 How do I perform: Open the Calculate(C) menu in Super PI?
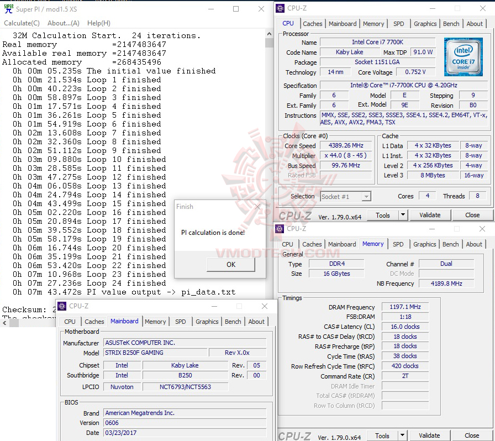click(22, 23)
